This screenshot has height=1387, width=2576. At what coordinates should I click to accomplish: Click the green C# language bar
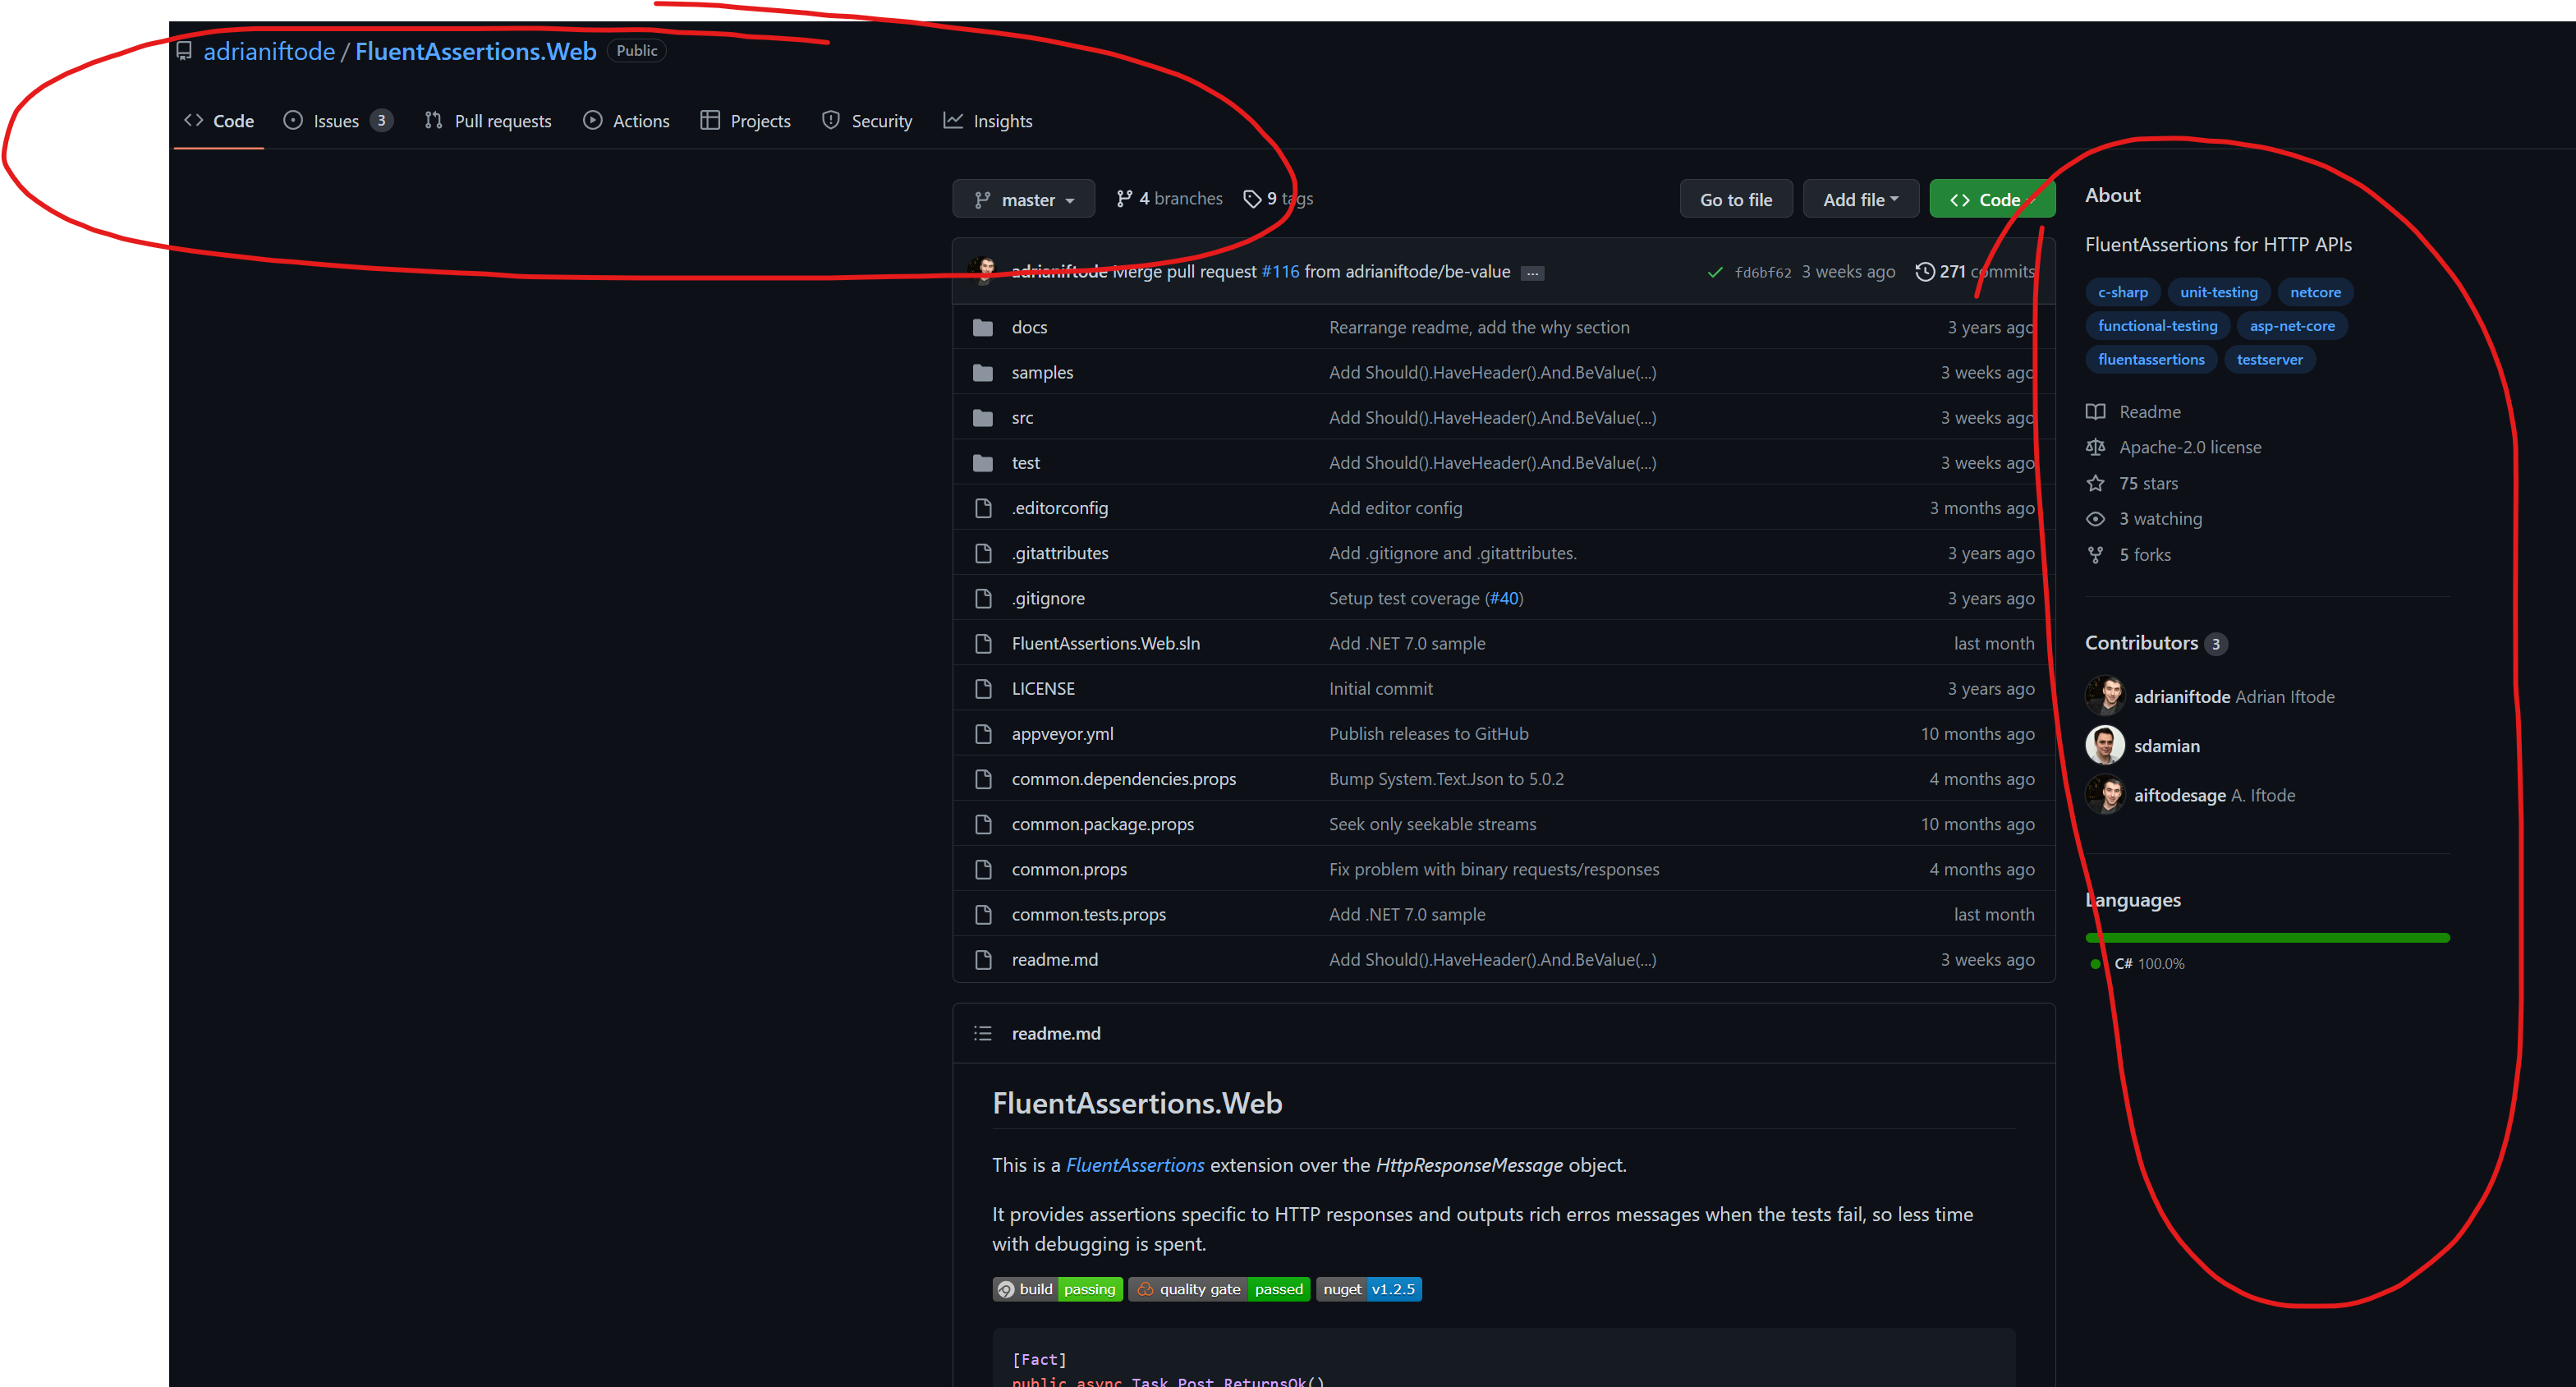pyautogui.click(x=2267, y=937)
